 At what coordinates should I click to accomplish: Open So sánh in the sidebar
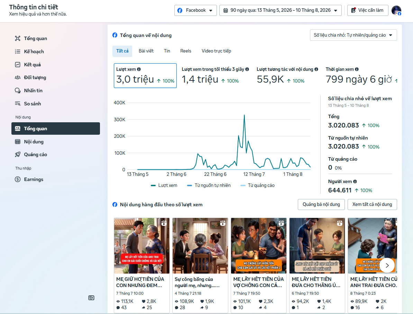56,104
